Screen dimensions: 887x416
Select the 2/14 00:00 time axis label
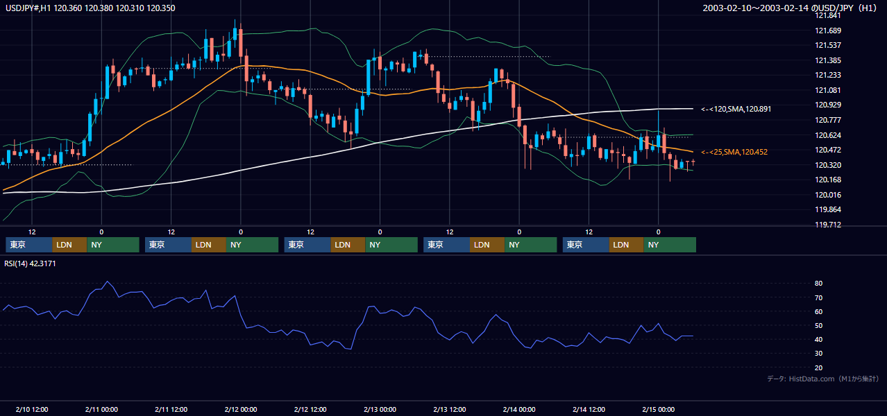click(518, 409)
